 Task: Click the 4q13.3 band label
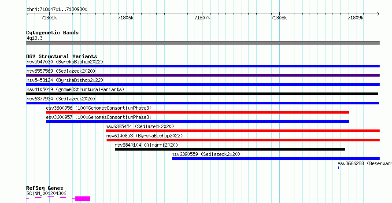click(34, 38)
